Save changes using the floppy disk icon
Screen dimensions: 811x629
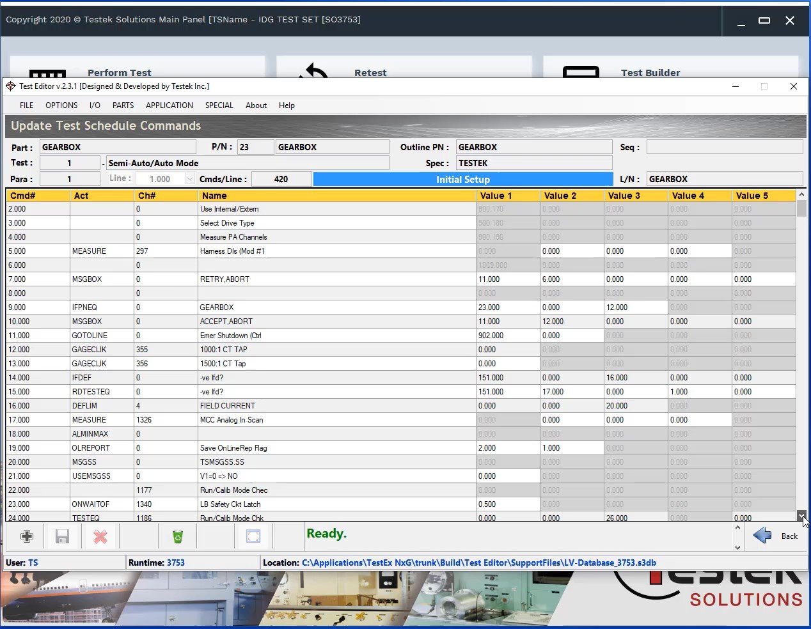(62, 536)
